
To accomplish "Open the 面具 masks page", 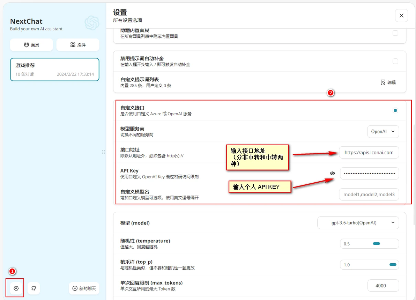I will click(31, 45).
